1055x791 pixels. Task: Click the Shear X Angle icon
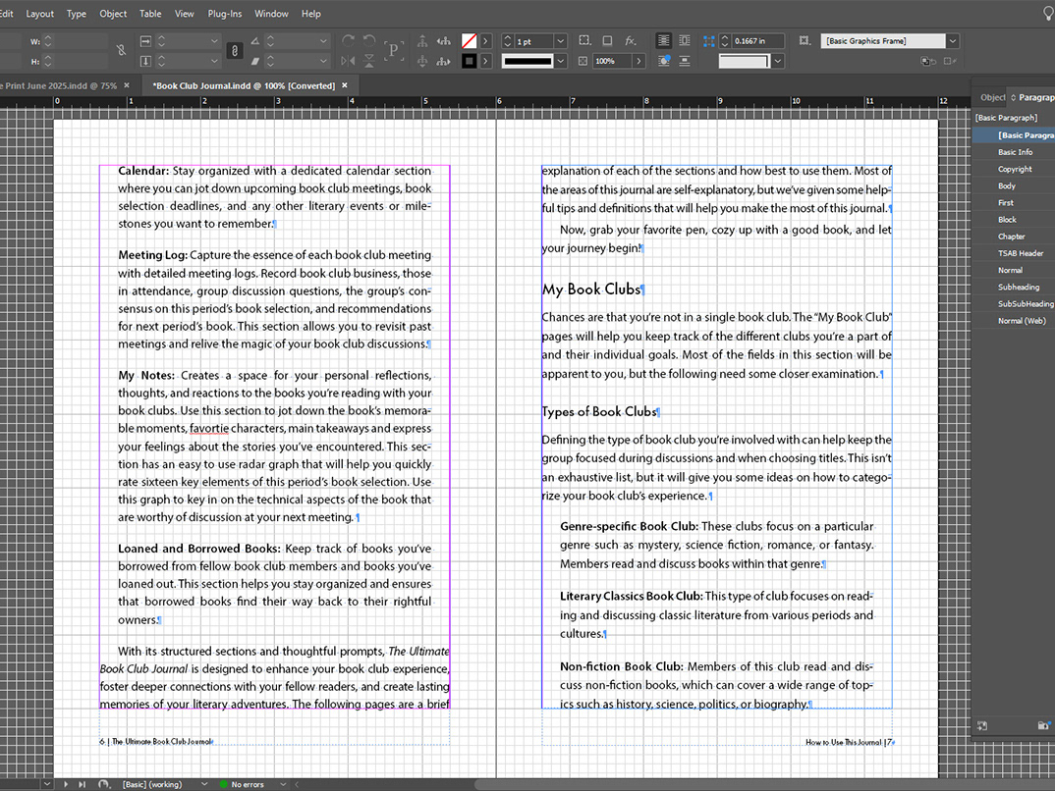255,61
